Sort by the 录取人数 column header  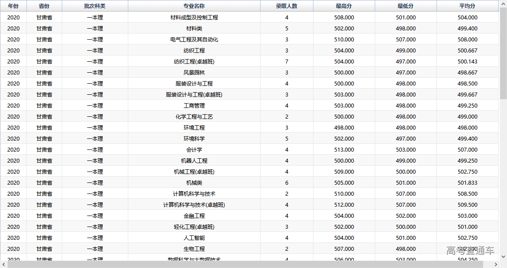click(287, 6)
